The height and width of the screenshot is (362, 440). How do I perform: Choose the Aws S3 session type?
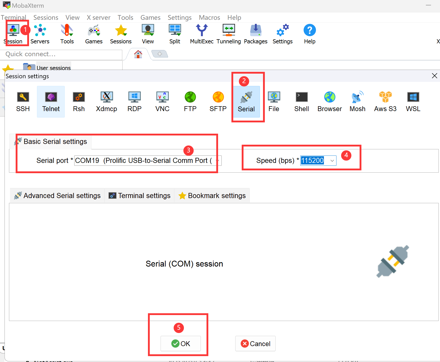click(385, 102)
